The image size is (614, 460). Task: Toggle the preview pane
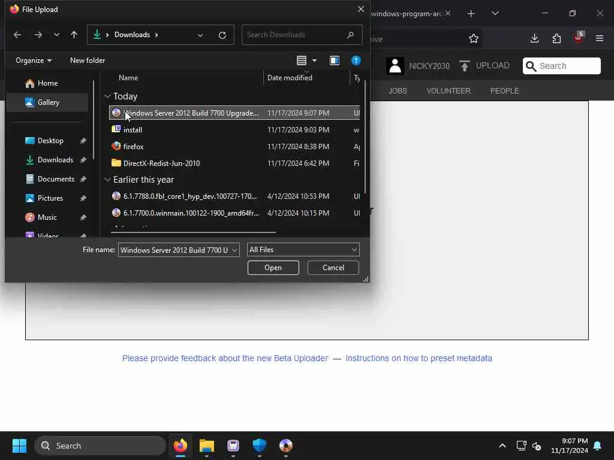(335, 60)
